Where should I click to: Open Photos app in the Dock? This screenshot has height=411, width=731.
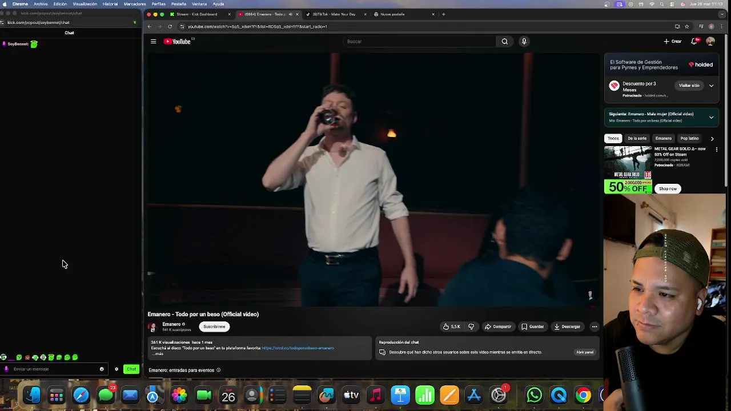179,395
